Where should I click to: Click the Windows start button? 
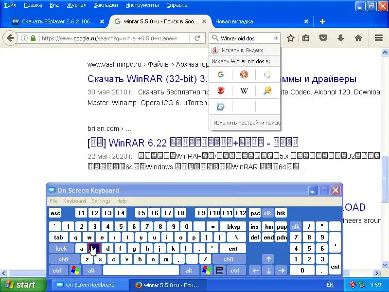pos(23,285)
